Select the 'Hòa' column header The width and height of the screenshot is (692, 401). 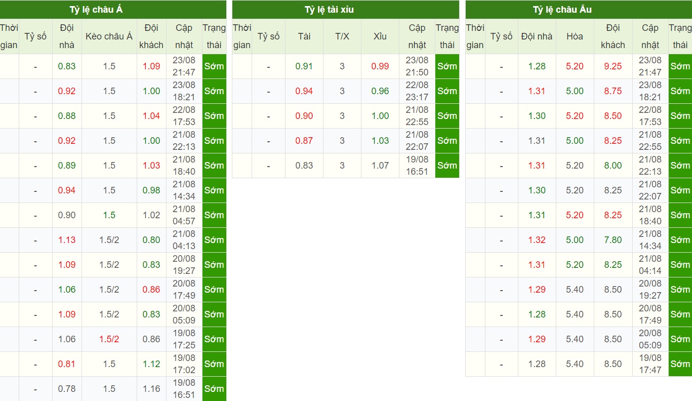(575, 36)
